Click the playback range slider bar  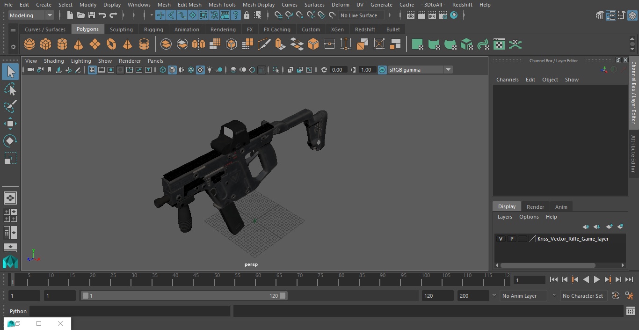184,296
